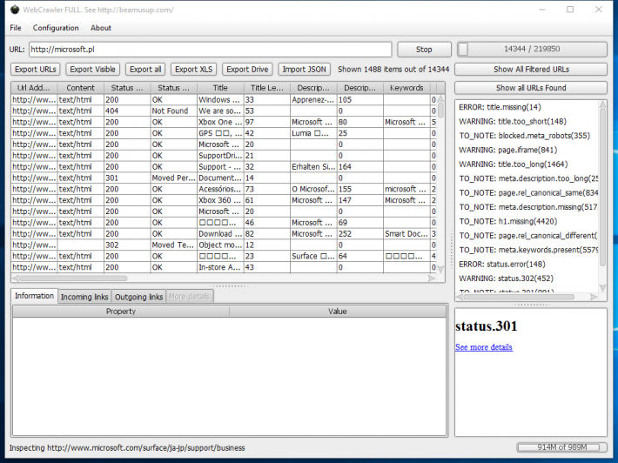Screen dimensions: 618x463
Task: Switch to the Outgoing links tab
Action: click(138, 297)
